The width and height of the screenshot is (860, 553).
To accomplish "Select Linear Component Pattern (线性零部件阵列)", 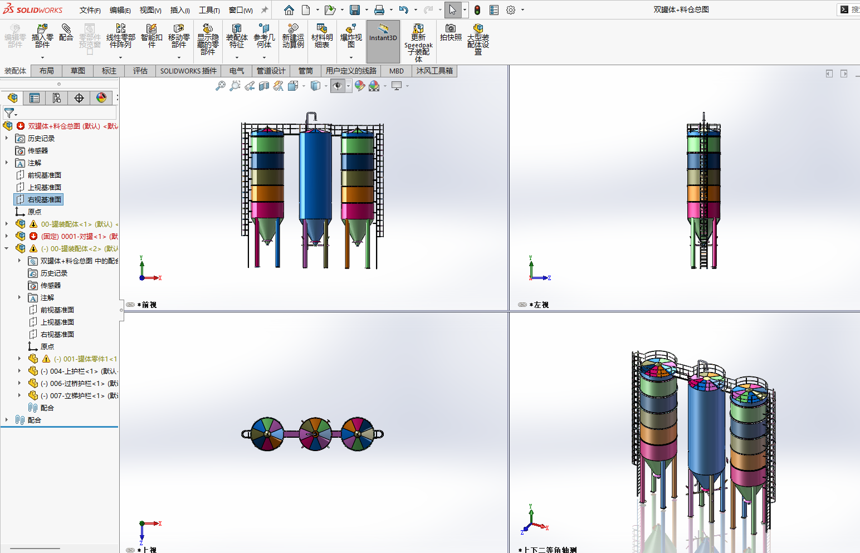I will point(120,36).
